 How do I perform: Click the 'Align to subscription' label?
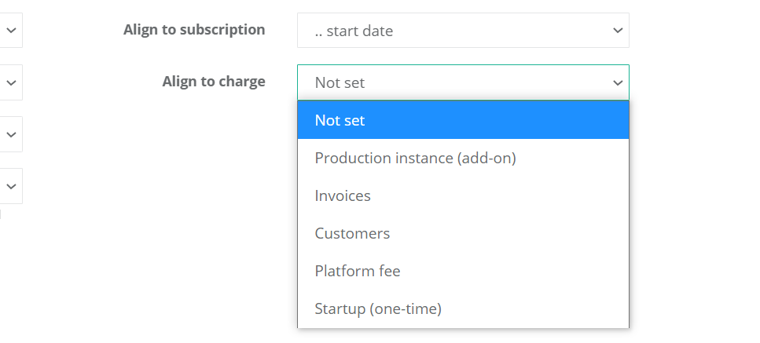194,30
